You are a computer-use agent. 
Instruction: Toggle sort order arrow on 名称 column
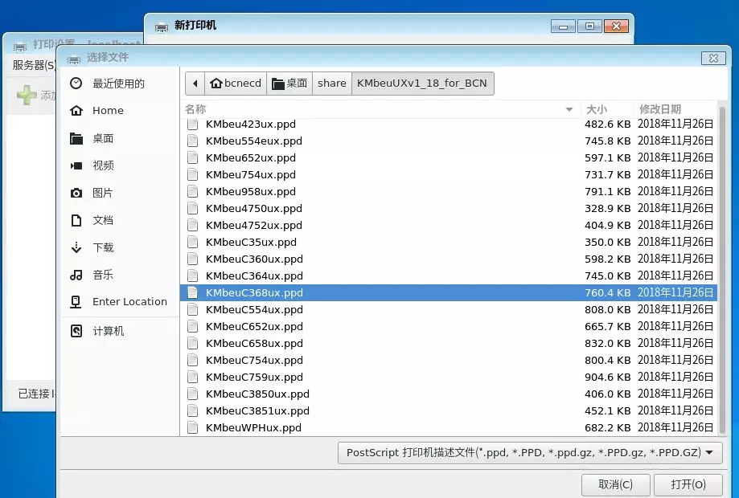coord(569,110)
